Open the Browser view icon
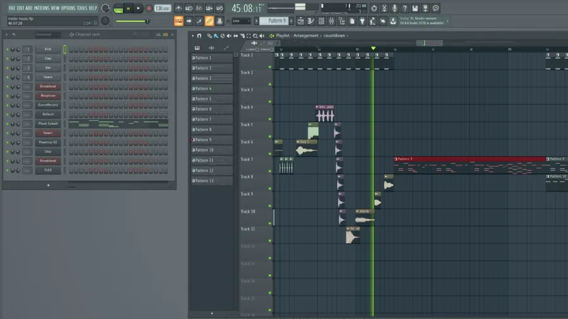The height and width of the screenshot is (319, 568). pyautogui.click(x=341, y=21)
